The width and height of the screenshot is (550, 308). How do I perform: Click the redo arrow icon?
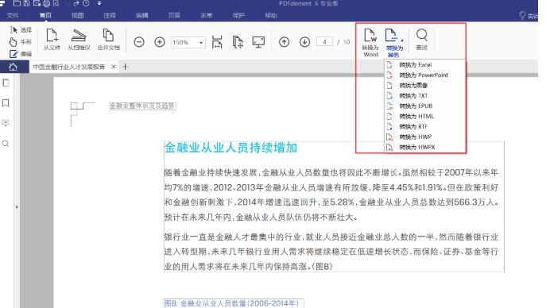pos(76,3)
